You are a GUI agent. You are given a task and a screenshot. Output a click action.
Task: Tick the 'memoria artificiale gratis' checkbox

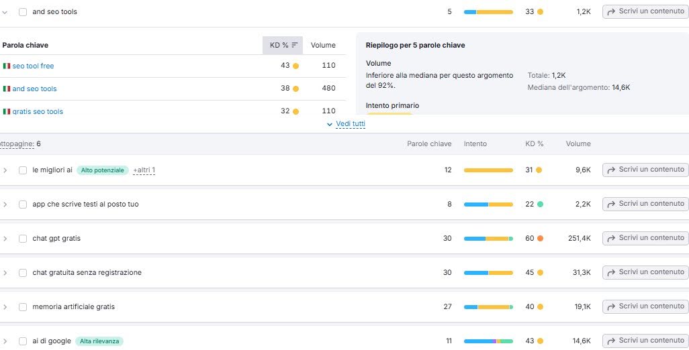coord(23,306)
